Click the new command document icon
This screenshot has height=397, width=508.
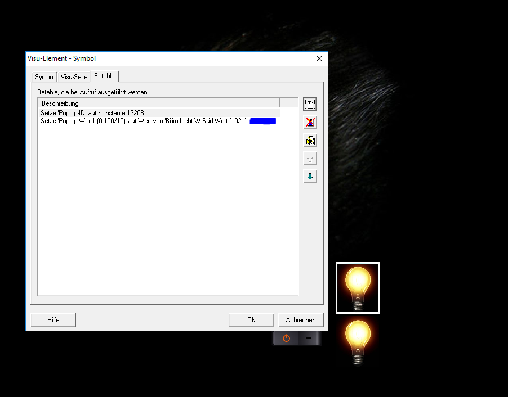310,104
